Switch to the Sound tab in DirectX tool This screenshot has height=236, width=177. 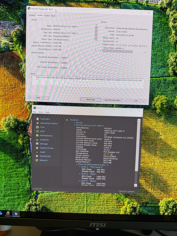point(47,16)
